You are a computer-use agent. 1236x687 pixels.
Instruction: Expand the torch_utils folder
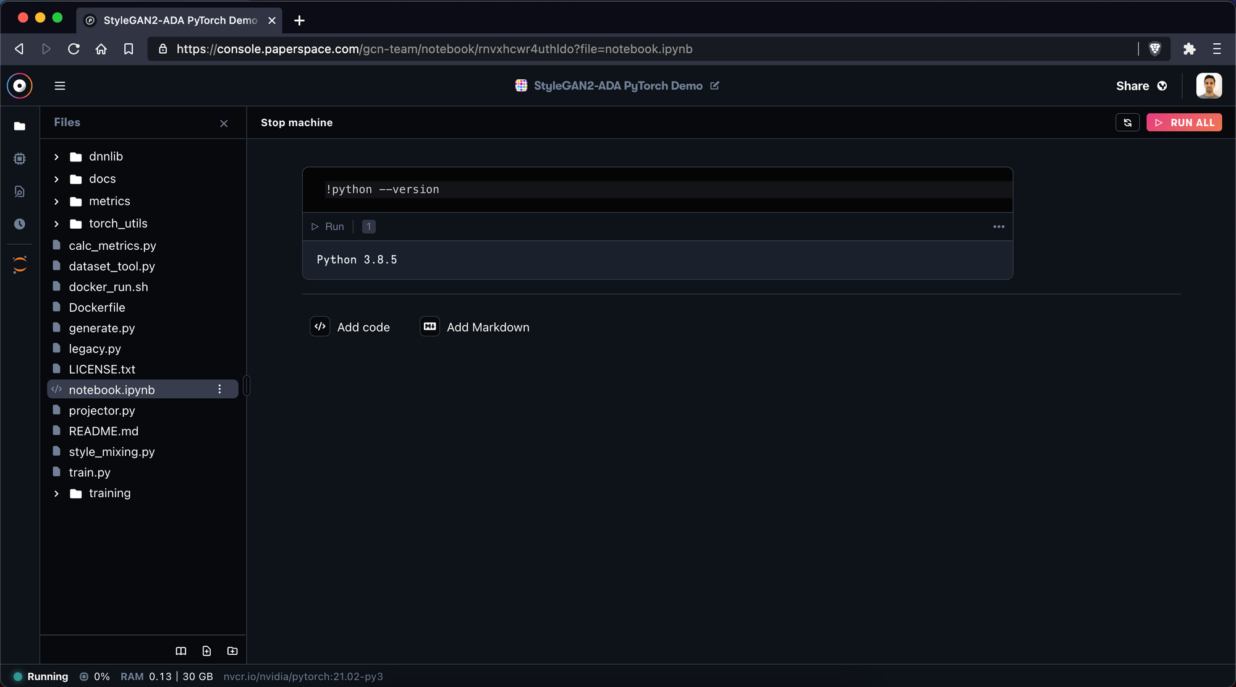(57, 224)
